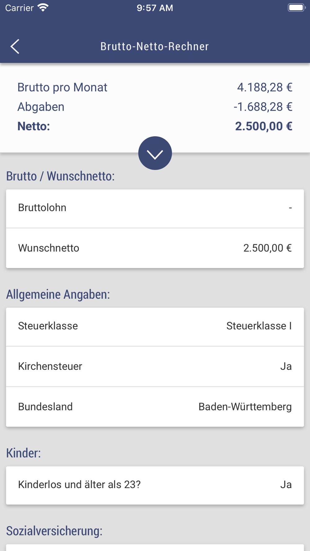Tap the Brutto pro Monat summary line
Image resolution: width=310 pixels, height=551 pixels.
(155, 87)
